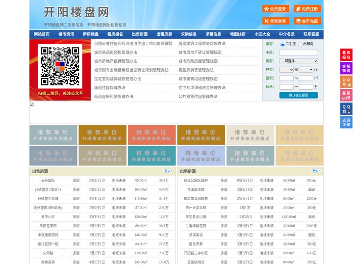Click the maximum 价格 input field

(x=306, y=87)
